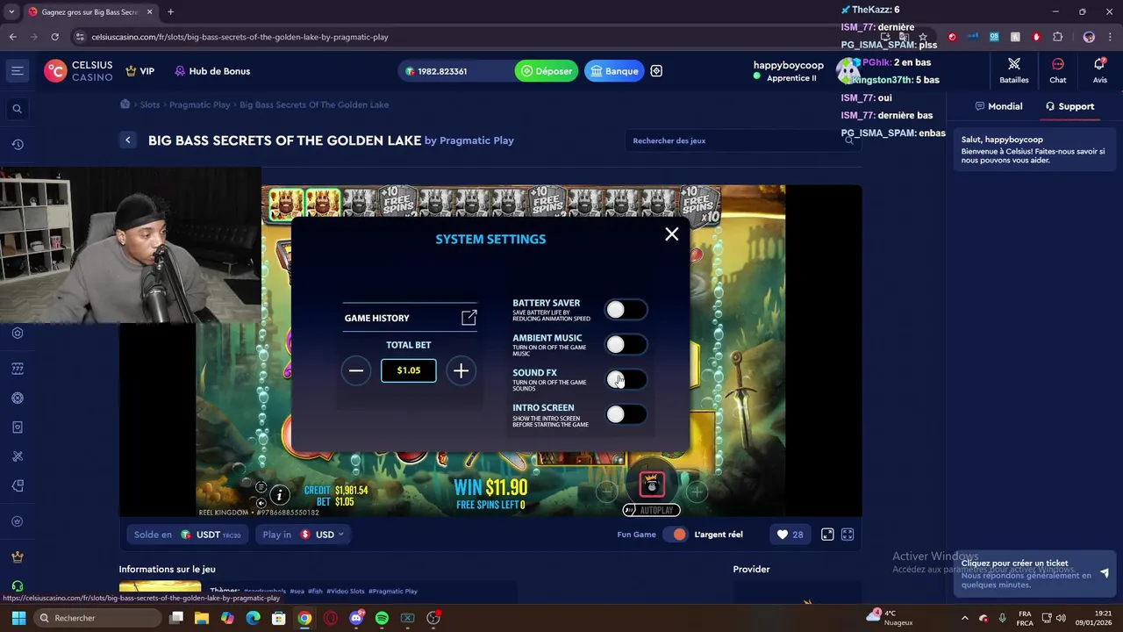Screen dimensions: 1123x632
Task: Expand game to theater mode icon
Action: (827, 535)
